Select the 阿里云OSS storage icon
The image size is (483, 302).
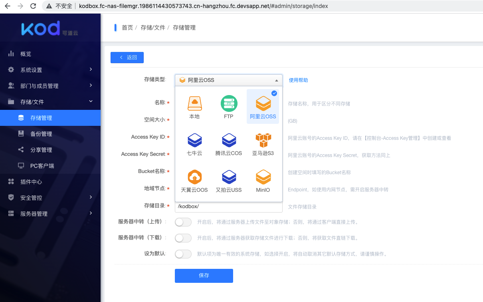[x=263, y=106]
